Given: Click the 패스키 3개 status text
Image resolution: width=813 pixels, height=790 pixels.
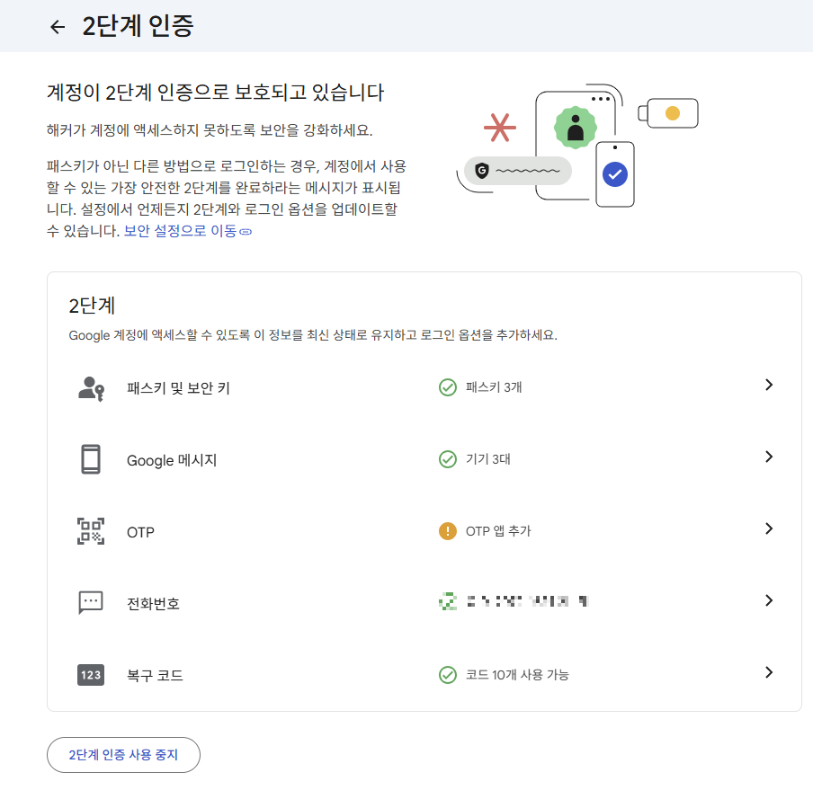Looking at the screenshot, I should pos(494,387).
